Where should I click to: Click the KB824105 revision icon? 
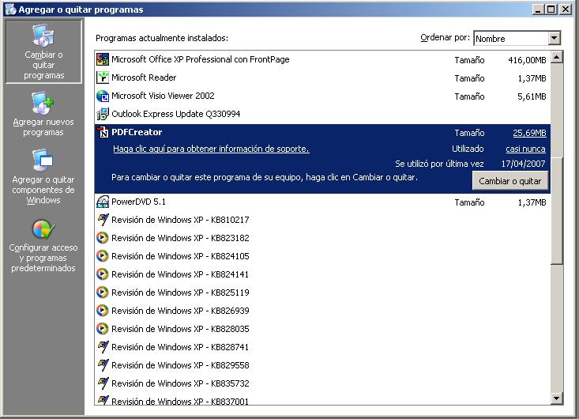point(103,256)
